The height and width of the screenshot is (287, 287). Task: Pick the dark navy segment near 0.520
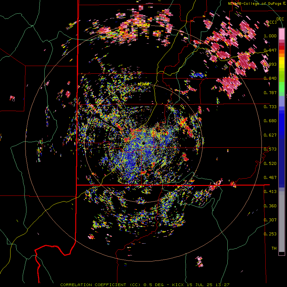[x=282, y=163]
